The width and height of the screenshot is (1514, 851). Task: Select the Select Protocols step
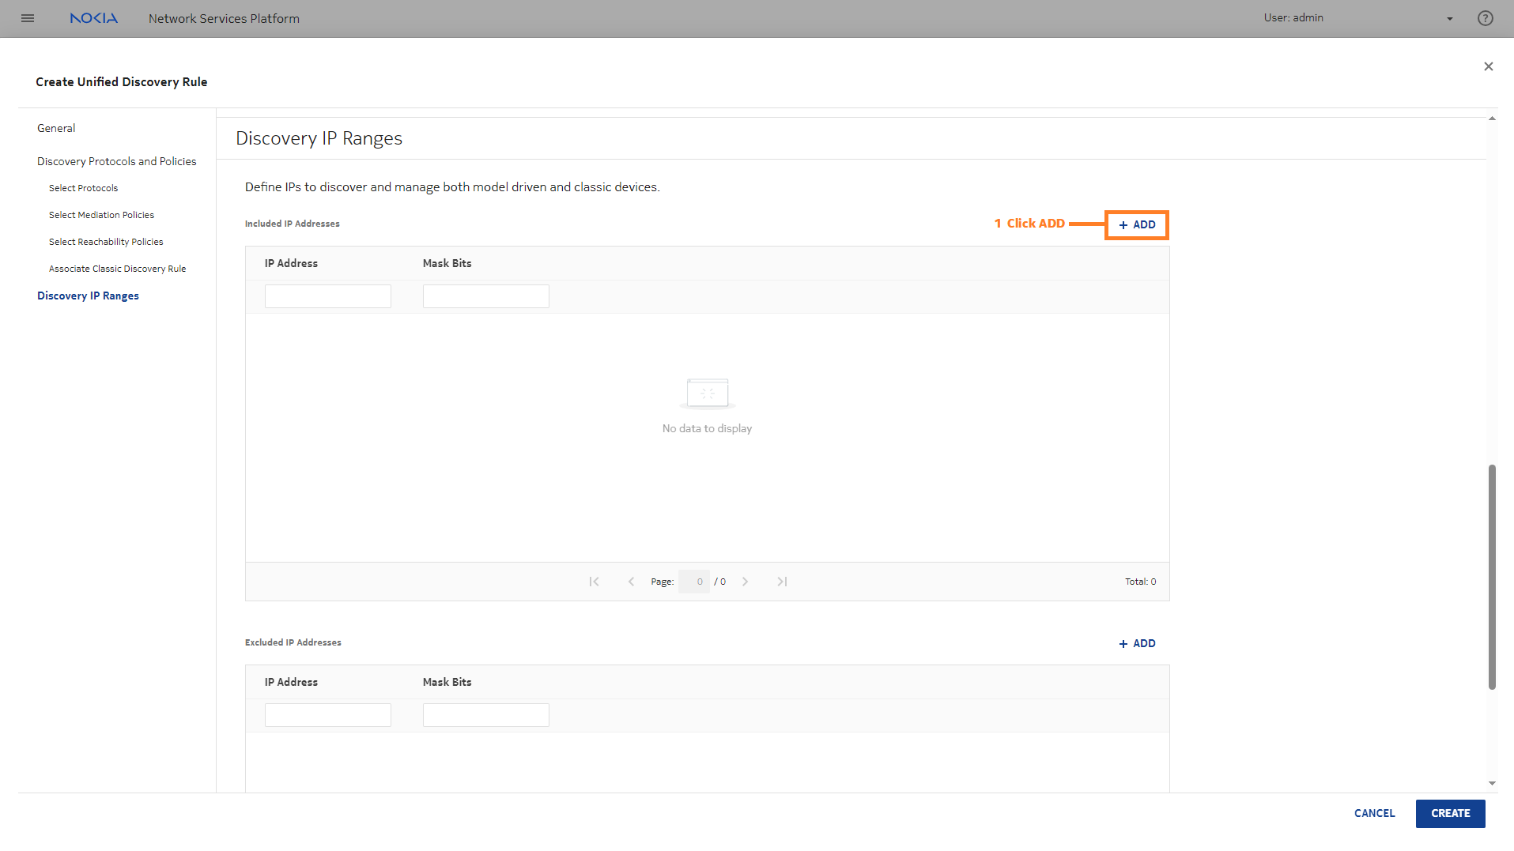point(83,188)
